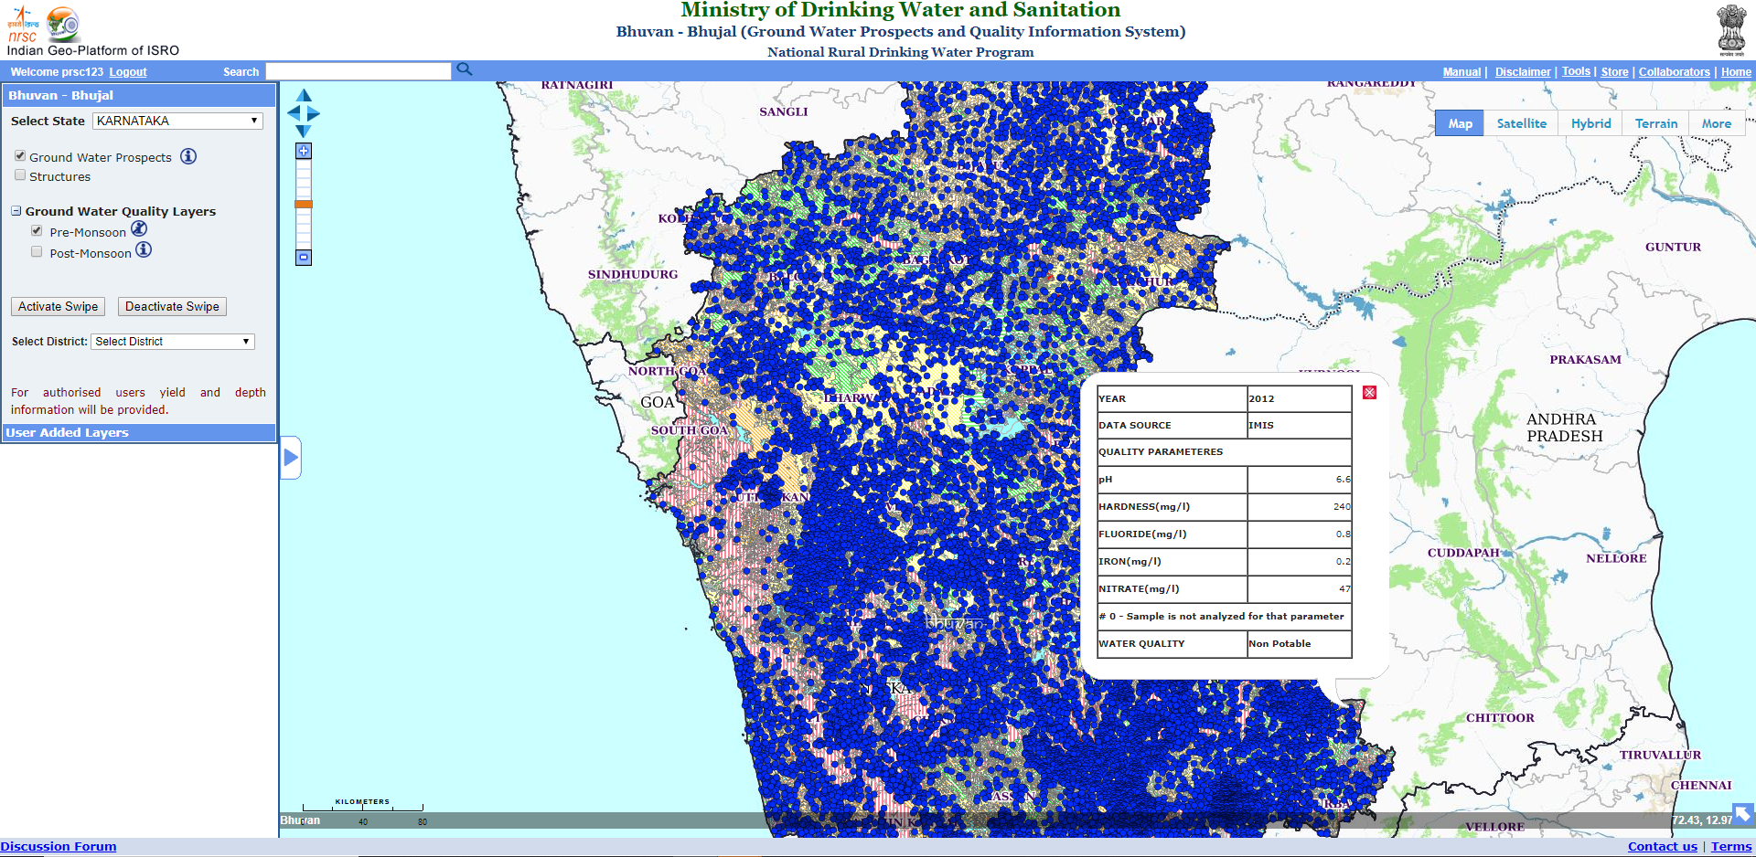This screenshot has width=1756, height=857.
Task: Zoom out with the minus button
Action: [x=304, y=258]
